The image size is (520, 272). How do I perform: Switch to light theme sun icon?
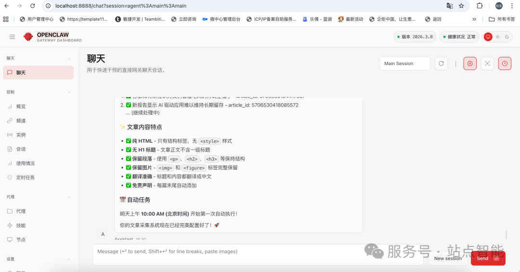(497, 37)
